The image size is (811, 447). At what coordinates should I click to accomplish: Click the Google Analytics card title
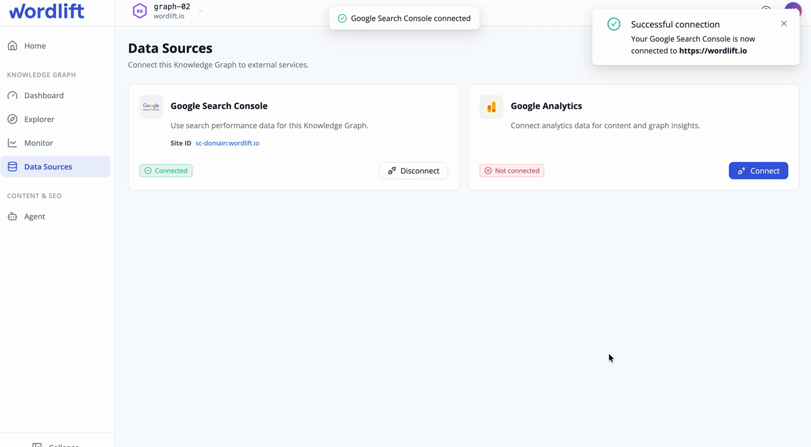click(x=546, y=106)
